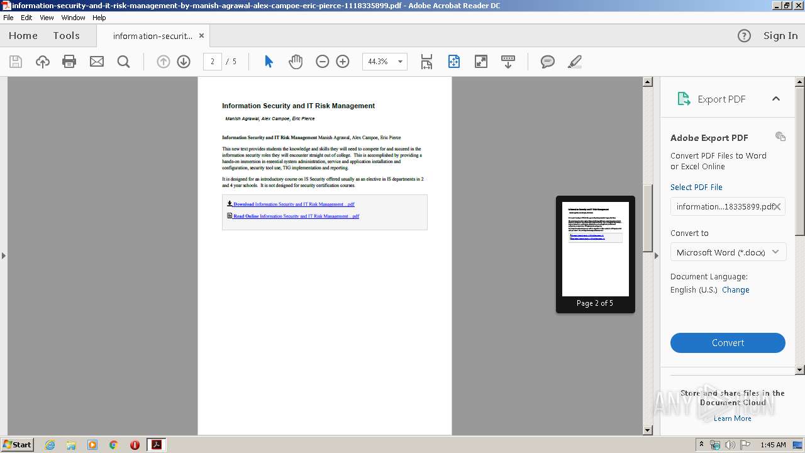Send file by email envelope icon
Screen dimensions: 805x453
click(x=97, y=62)
